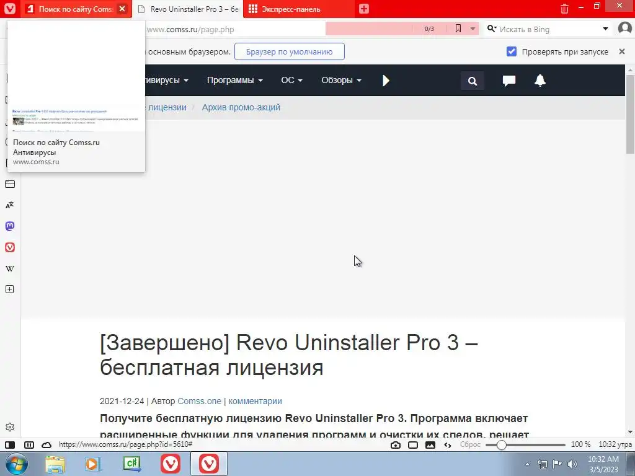Viewport: 635px width, 476px height.
Task: Open a new tab with plus button
Action: point(364,9)
